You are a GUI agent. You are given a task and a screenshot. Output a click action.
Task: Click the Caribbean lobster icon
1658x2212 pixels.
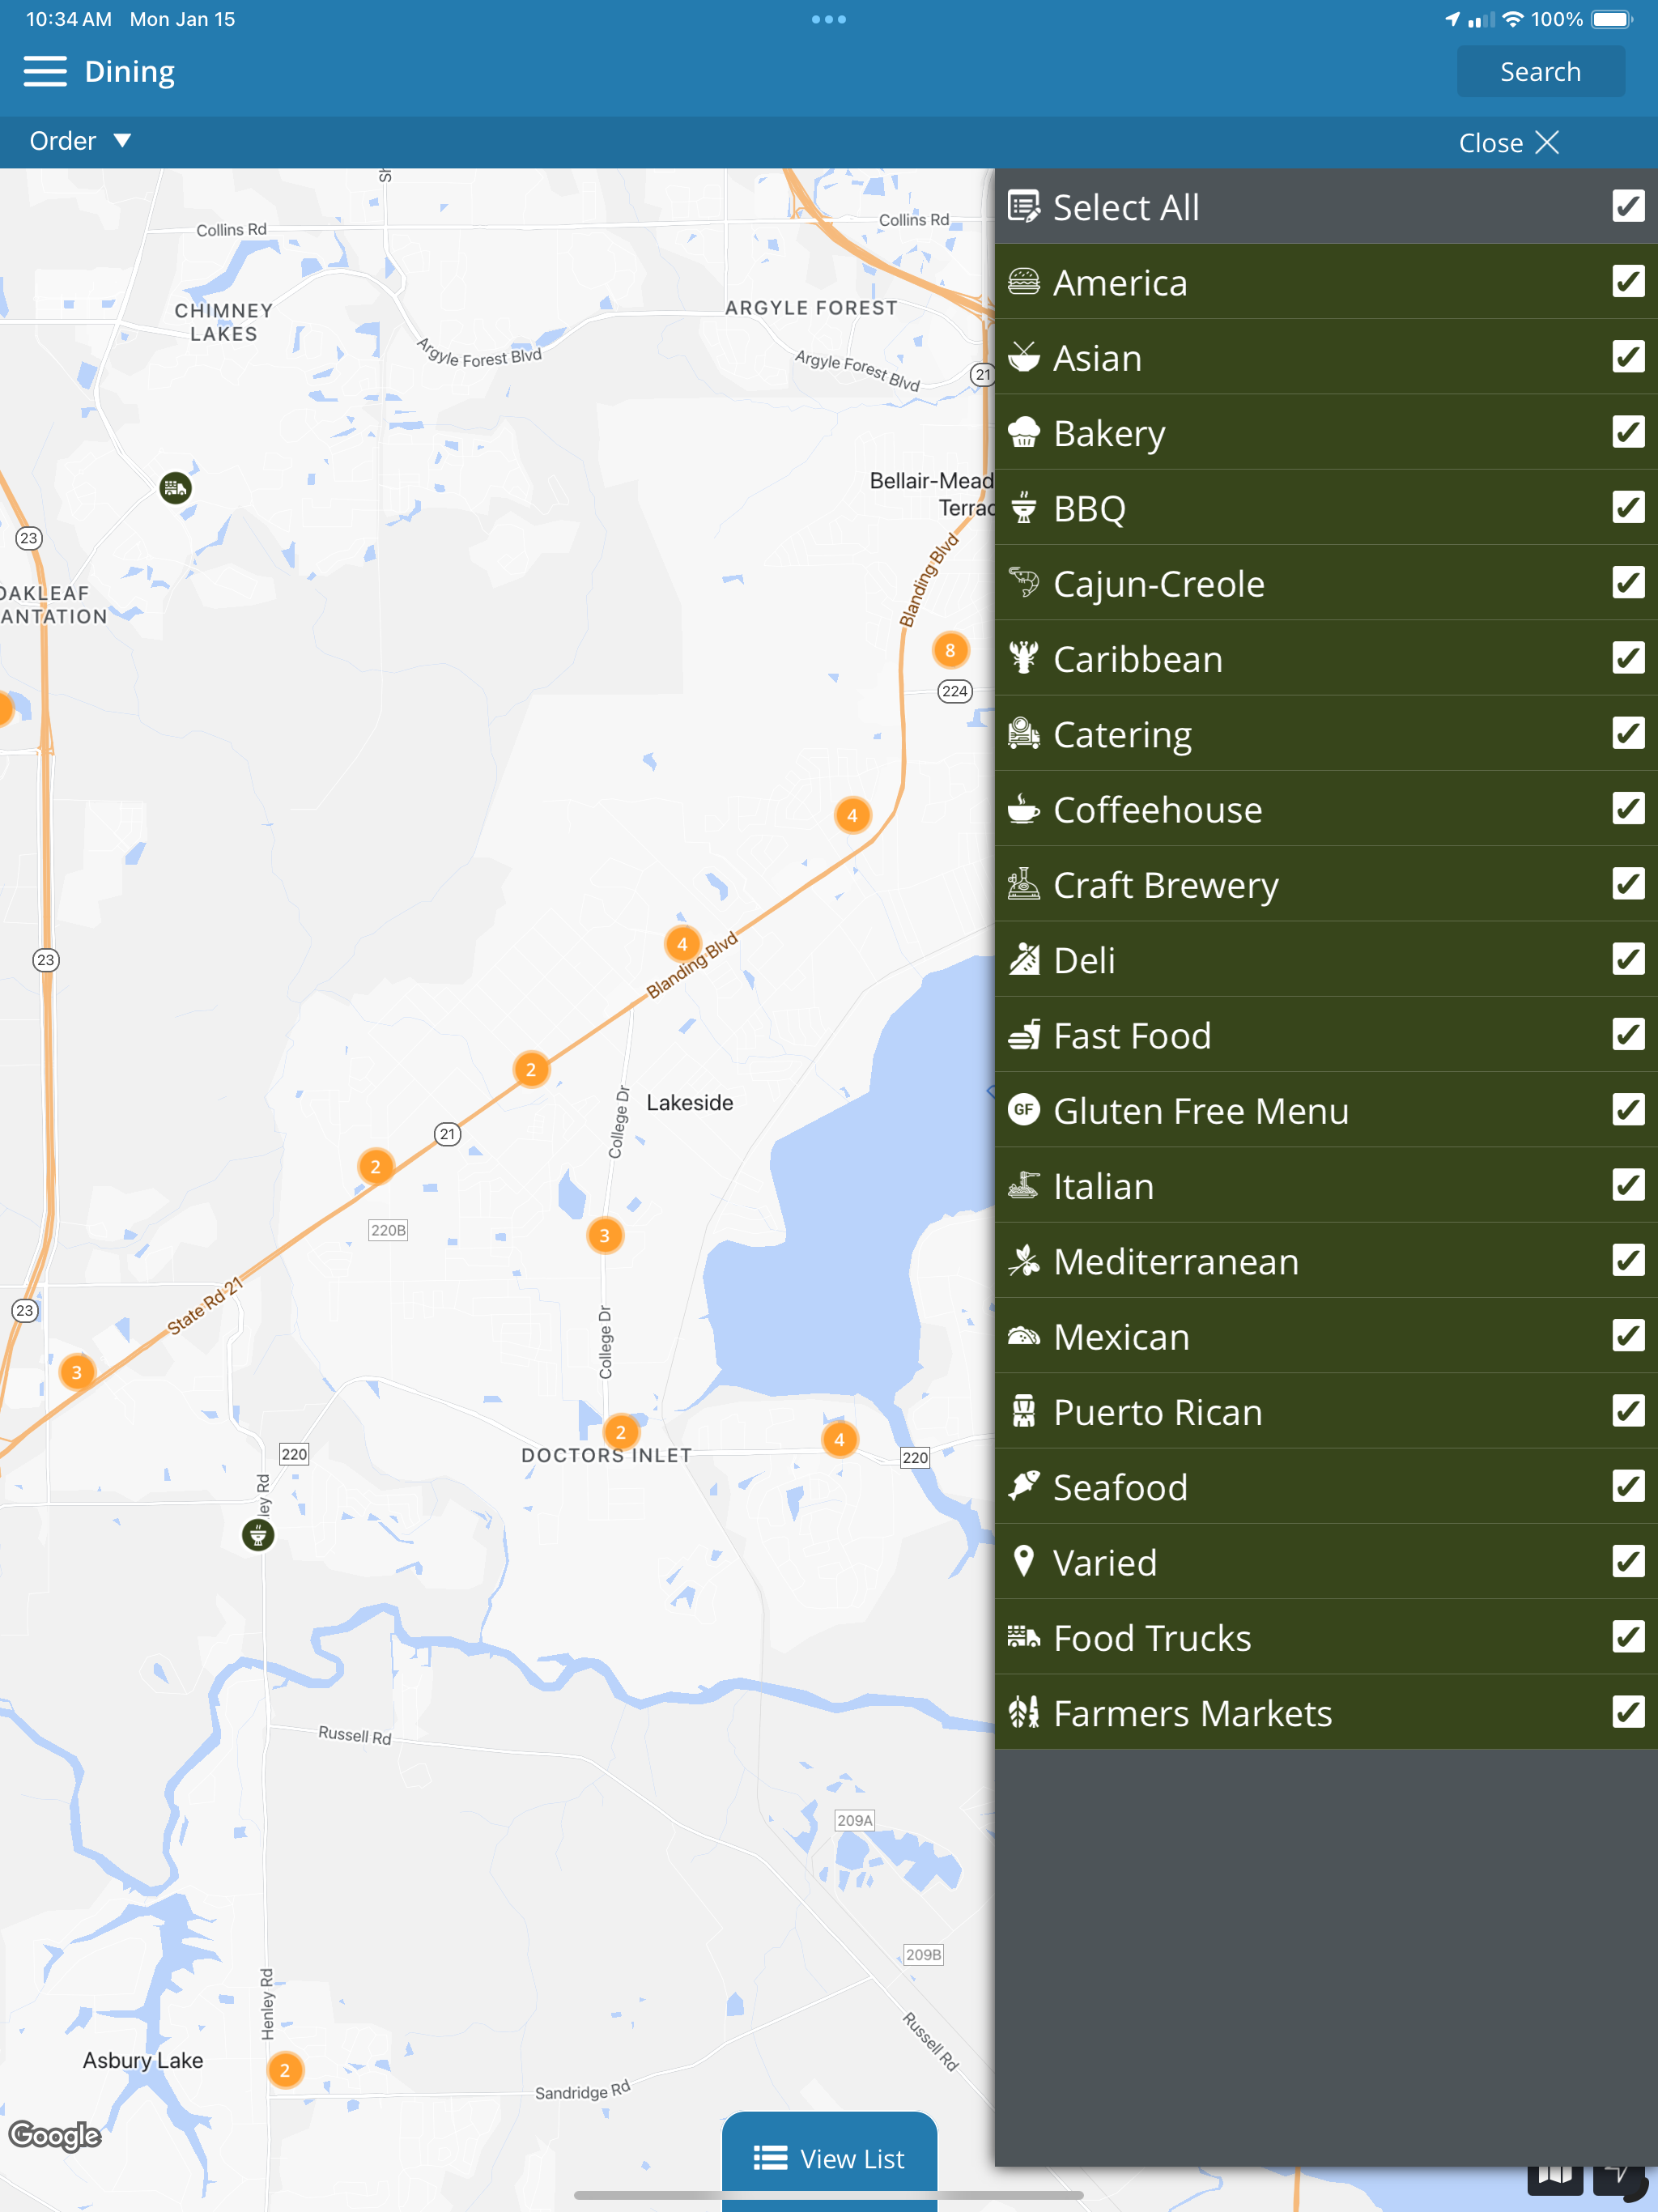[x=1024, y=658]
